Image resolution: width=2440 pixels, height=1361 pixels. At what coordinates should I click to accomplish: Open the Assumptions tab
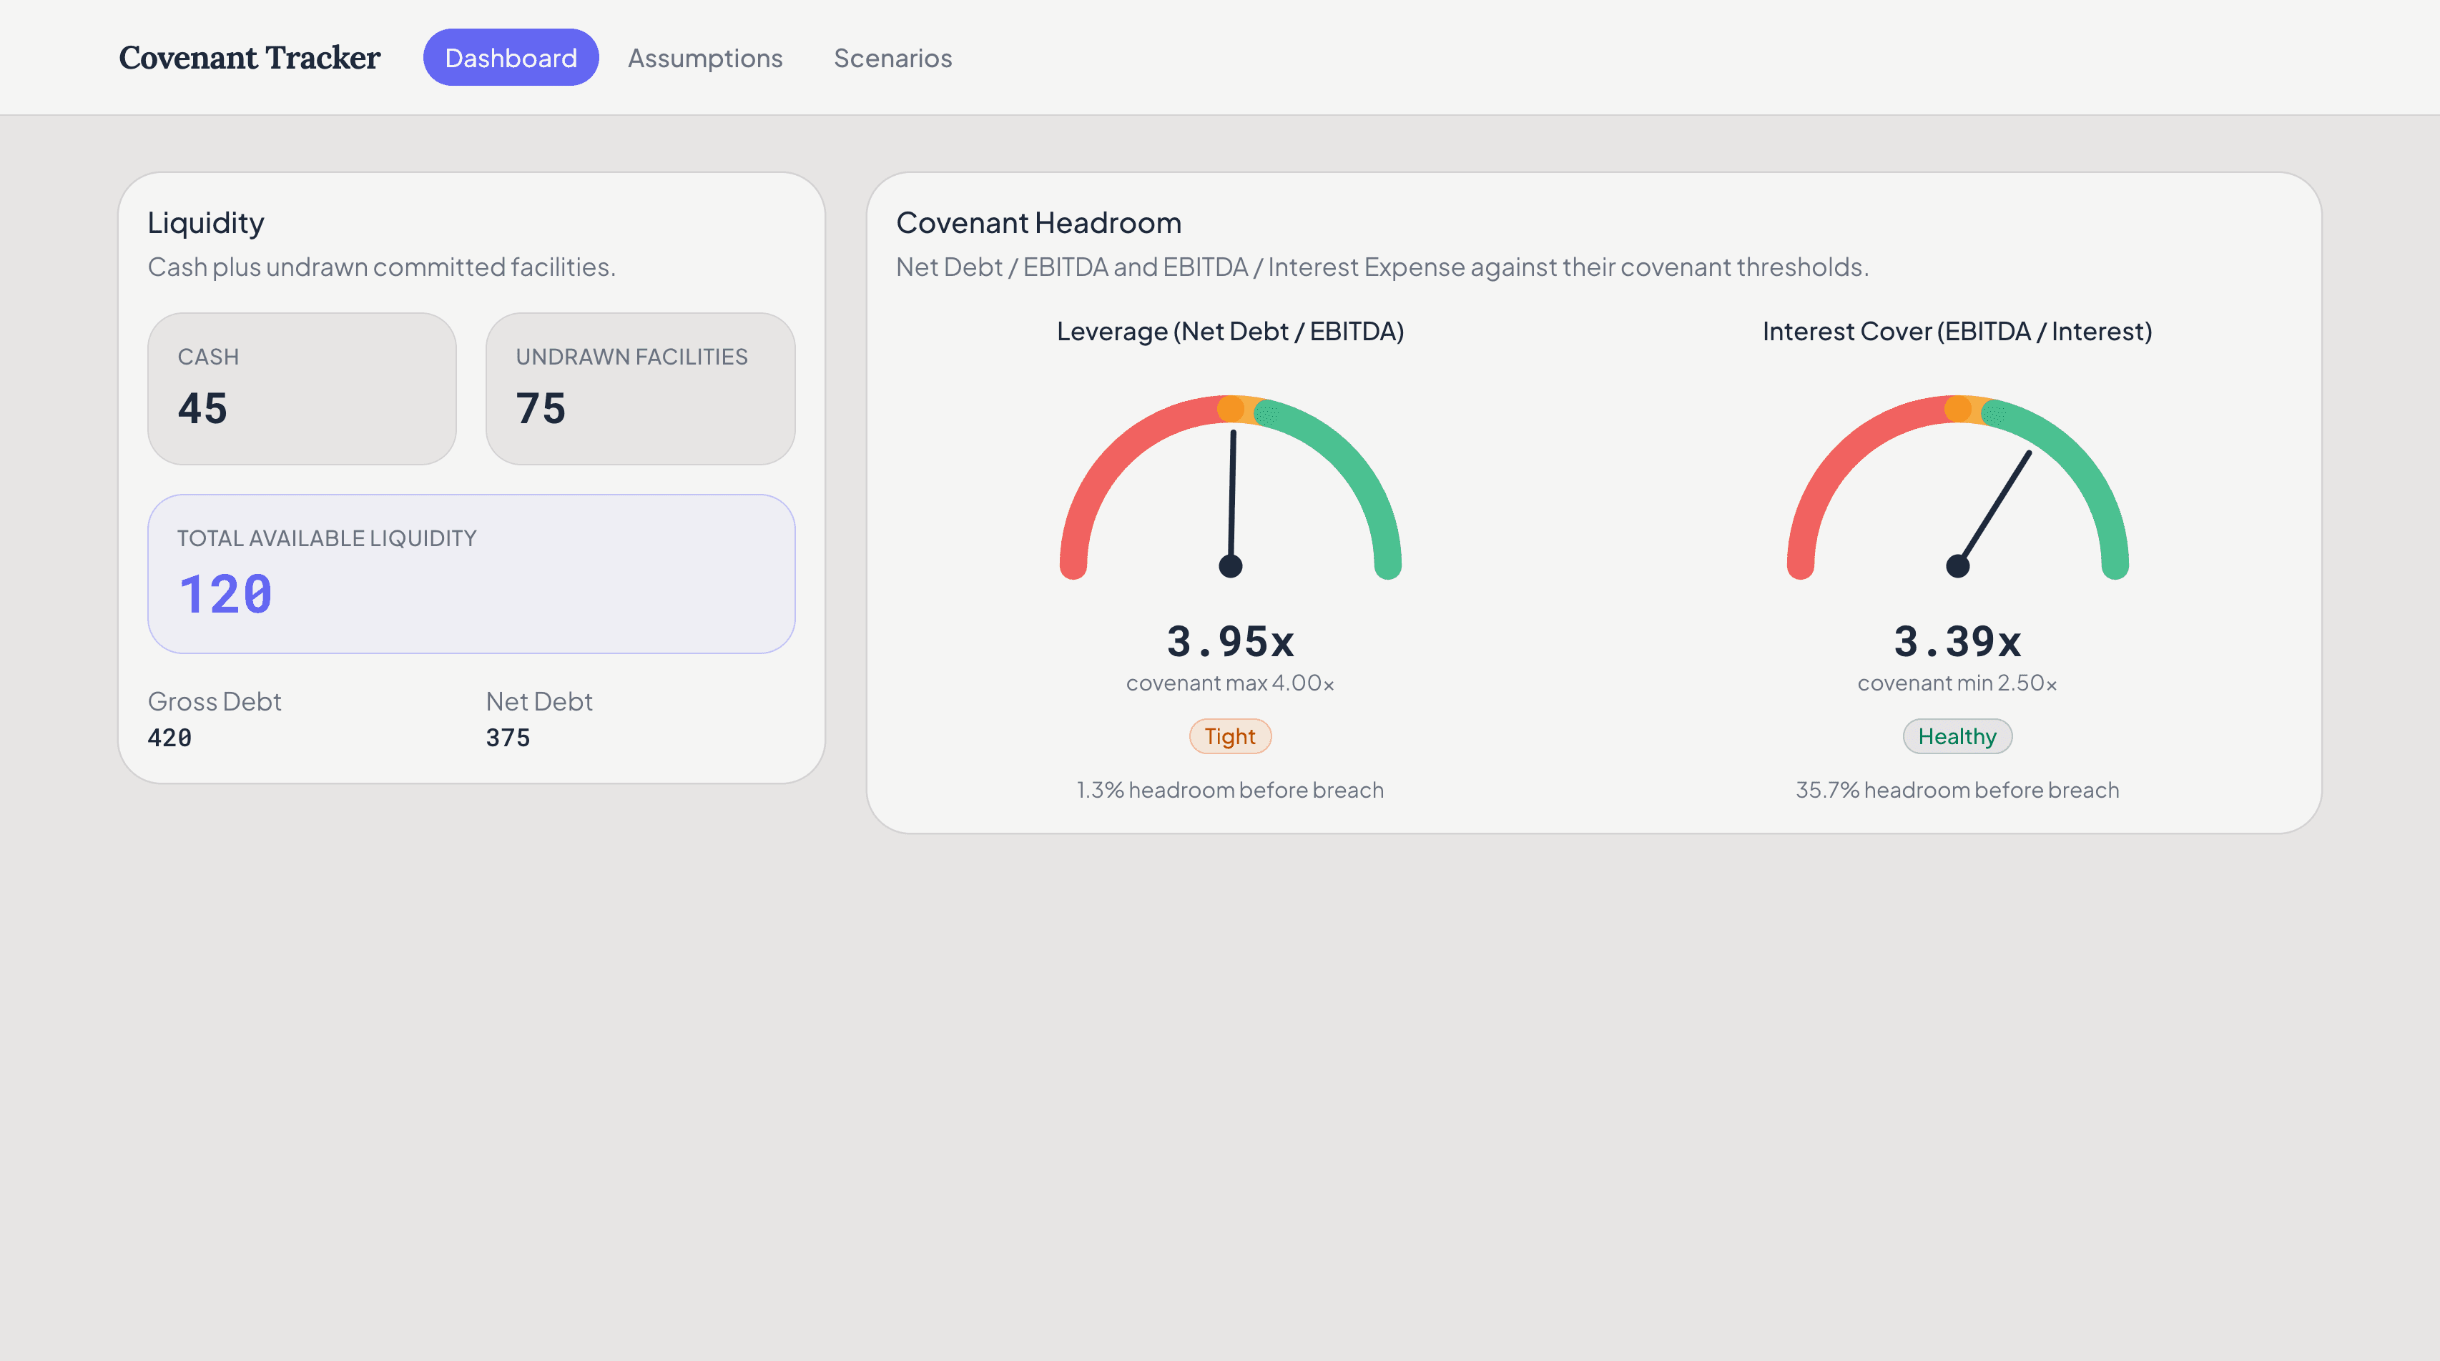(x=704, y=58)
